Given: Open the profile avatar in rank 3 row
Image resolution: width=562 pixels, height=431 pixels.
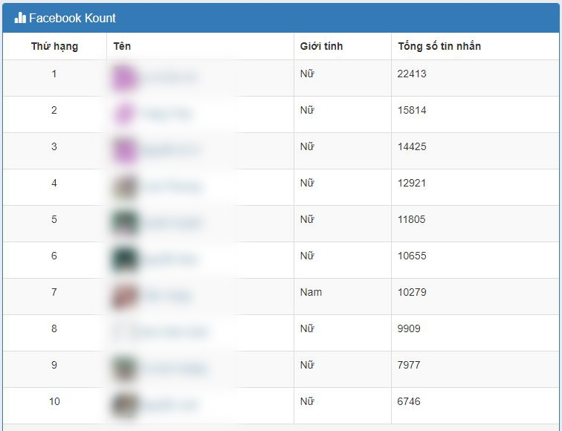Looking at the screenshot, I should (x=124, y=150).
